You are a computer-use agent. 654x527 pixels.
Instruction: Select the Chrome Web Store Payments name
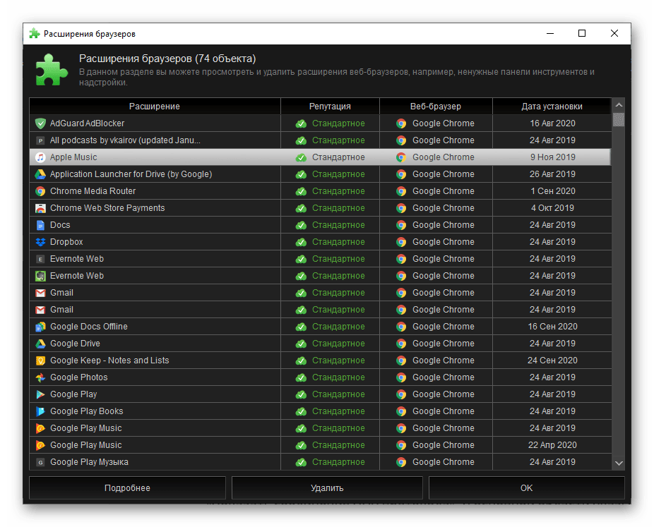click(x=107, y=208)
